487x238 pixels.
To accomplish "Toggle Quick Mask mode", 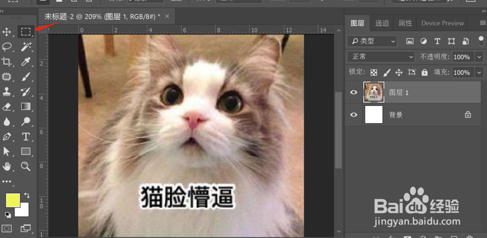I will pos(7,228).
